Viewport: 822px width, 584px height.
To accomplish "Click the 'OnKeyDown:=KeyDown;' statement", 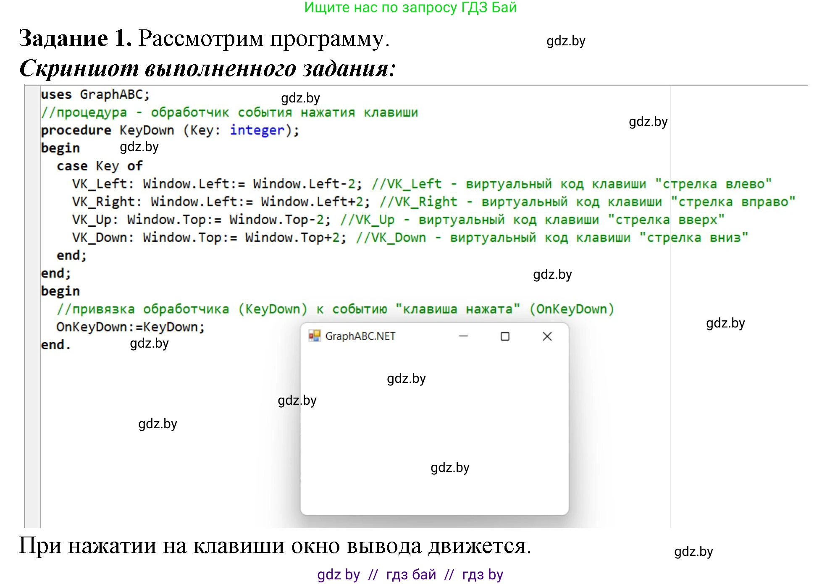I will pos(130,327).
